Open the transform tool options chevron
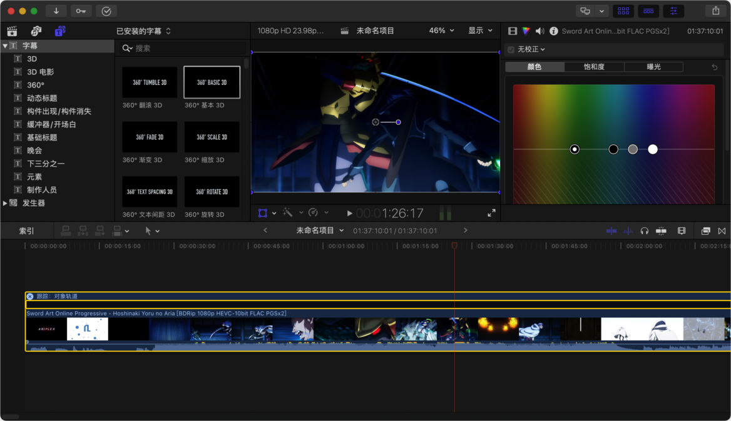 pyautogui.click(x=274, y=213)
